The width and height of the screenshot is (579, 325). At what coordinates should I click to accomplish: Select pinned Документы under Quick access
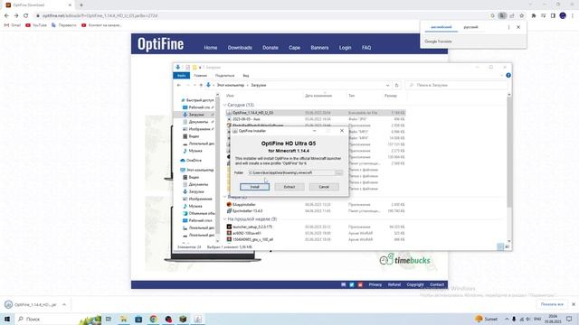(198, 122)
